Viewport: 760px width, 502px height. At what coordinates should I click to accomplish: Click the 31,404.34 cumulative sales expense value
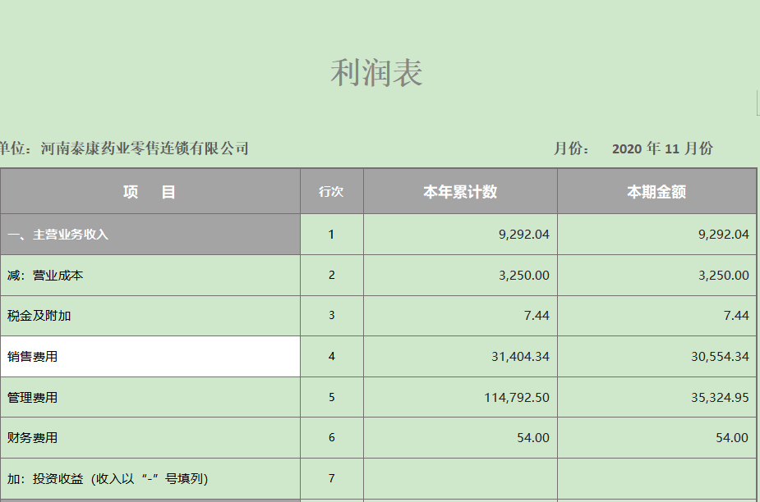(x=520, y=357)
